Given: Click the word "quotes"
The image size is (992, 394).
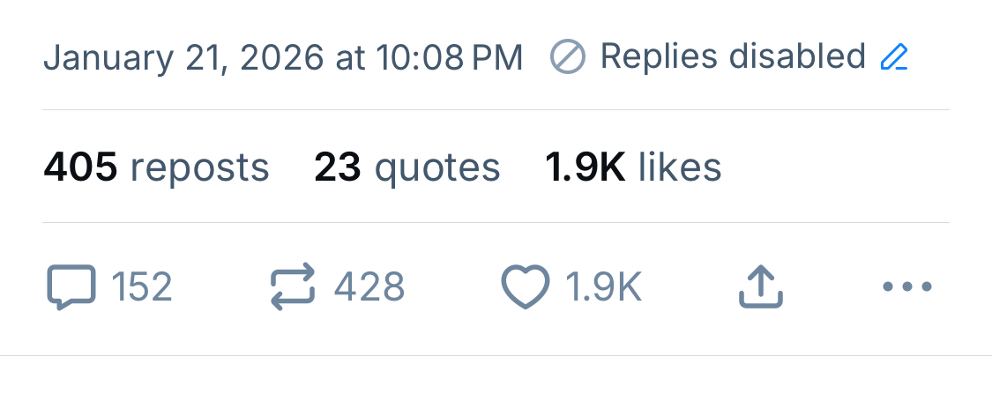Looking at the screenshot, I should (x=437, y=167).
